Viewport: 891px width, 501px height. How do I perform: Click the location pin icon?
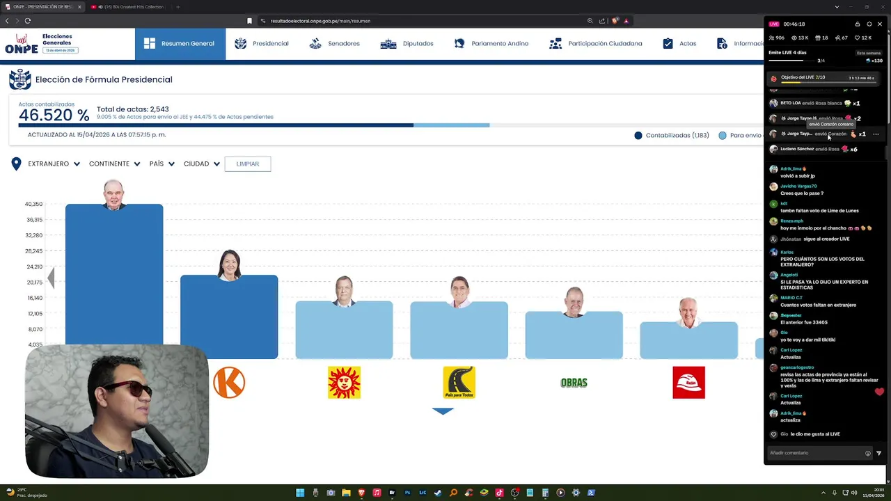coord(16,164)
